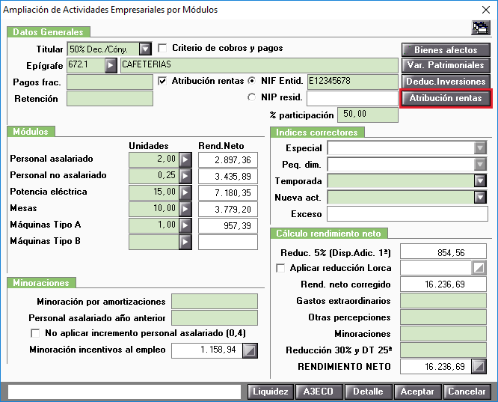This screenshot has width=498, height=402.
Task: Open Bienes afectos button
Action: (x=446, y=50)
